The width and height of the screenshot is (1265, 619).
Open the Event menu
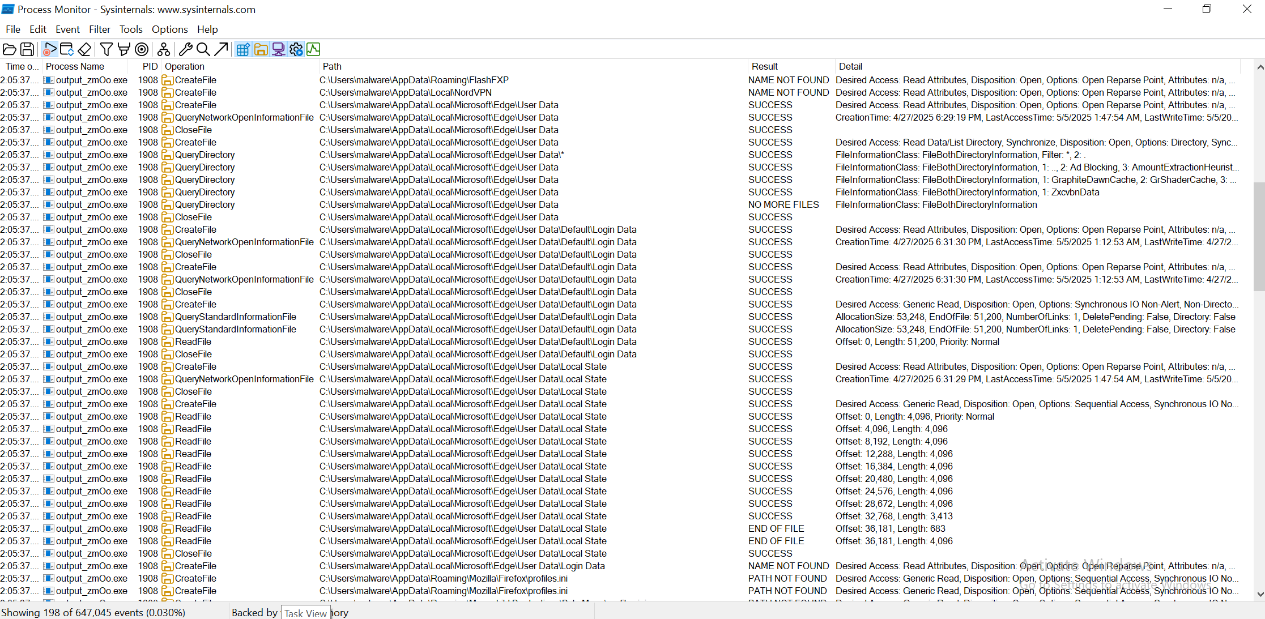pos(67,29)
